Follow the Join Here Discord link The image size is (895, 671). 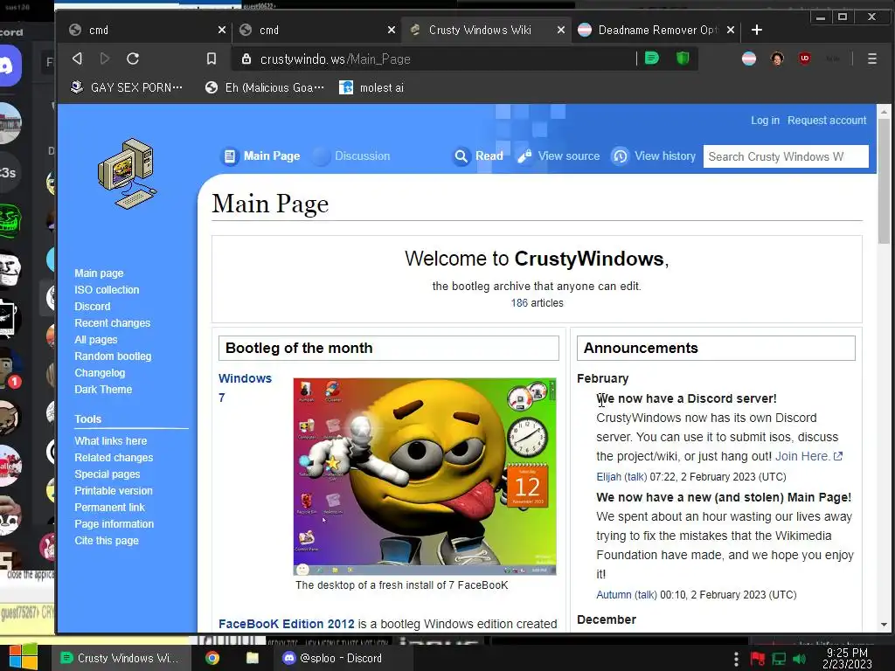click(808, 456)
